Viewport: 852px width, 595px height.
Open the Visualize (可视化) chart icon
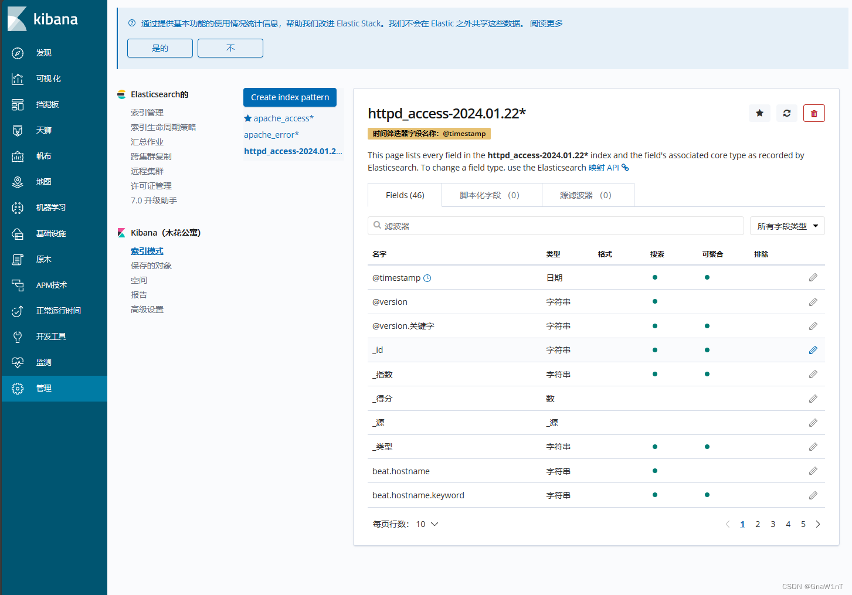18,79
